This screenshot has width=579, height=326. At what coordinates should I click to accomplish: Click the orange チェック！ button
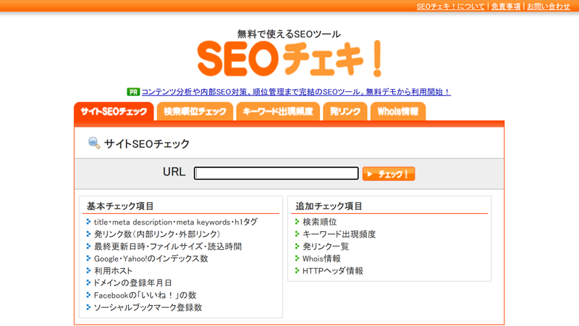click(x=389, y=174)
